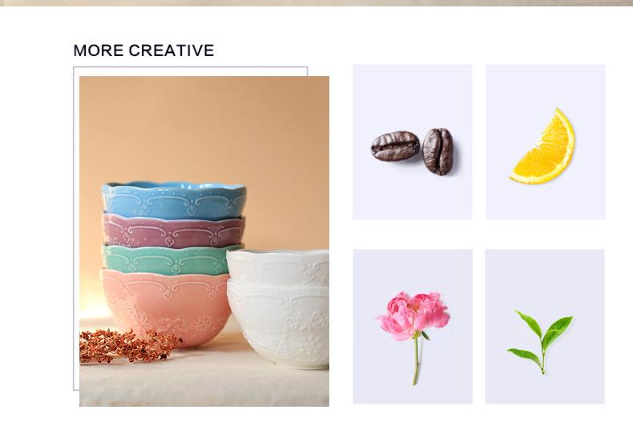Click the peony flower stem
Image resolution: width=633 pixels, height=422 pixels.
(x=416, y=359)
